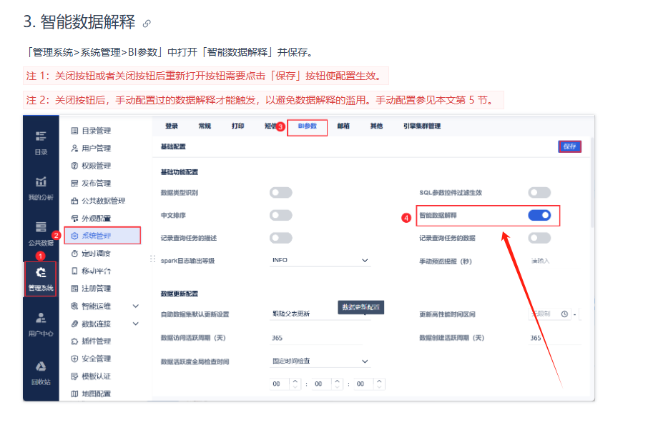The width and height of the screenshot is (648, 425).
Task: Click the 移动平台 phone icon
Action: [x=74, y=271]
